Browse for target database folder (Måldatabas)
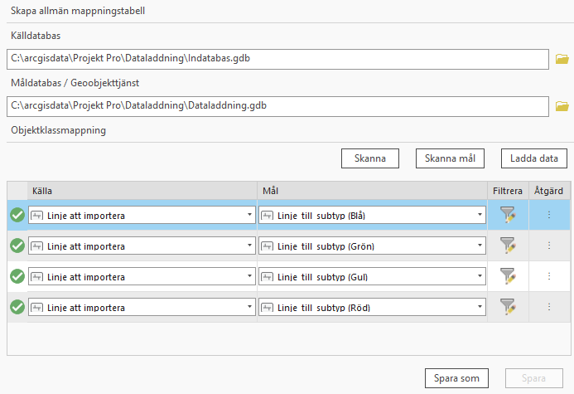 562,106
